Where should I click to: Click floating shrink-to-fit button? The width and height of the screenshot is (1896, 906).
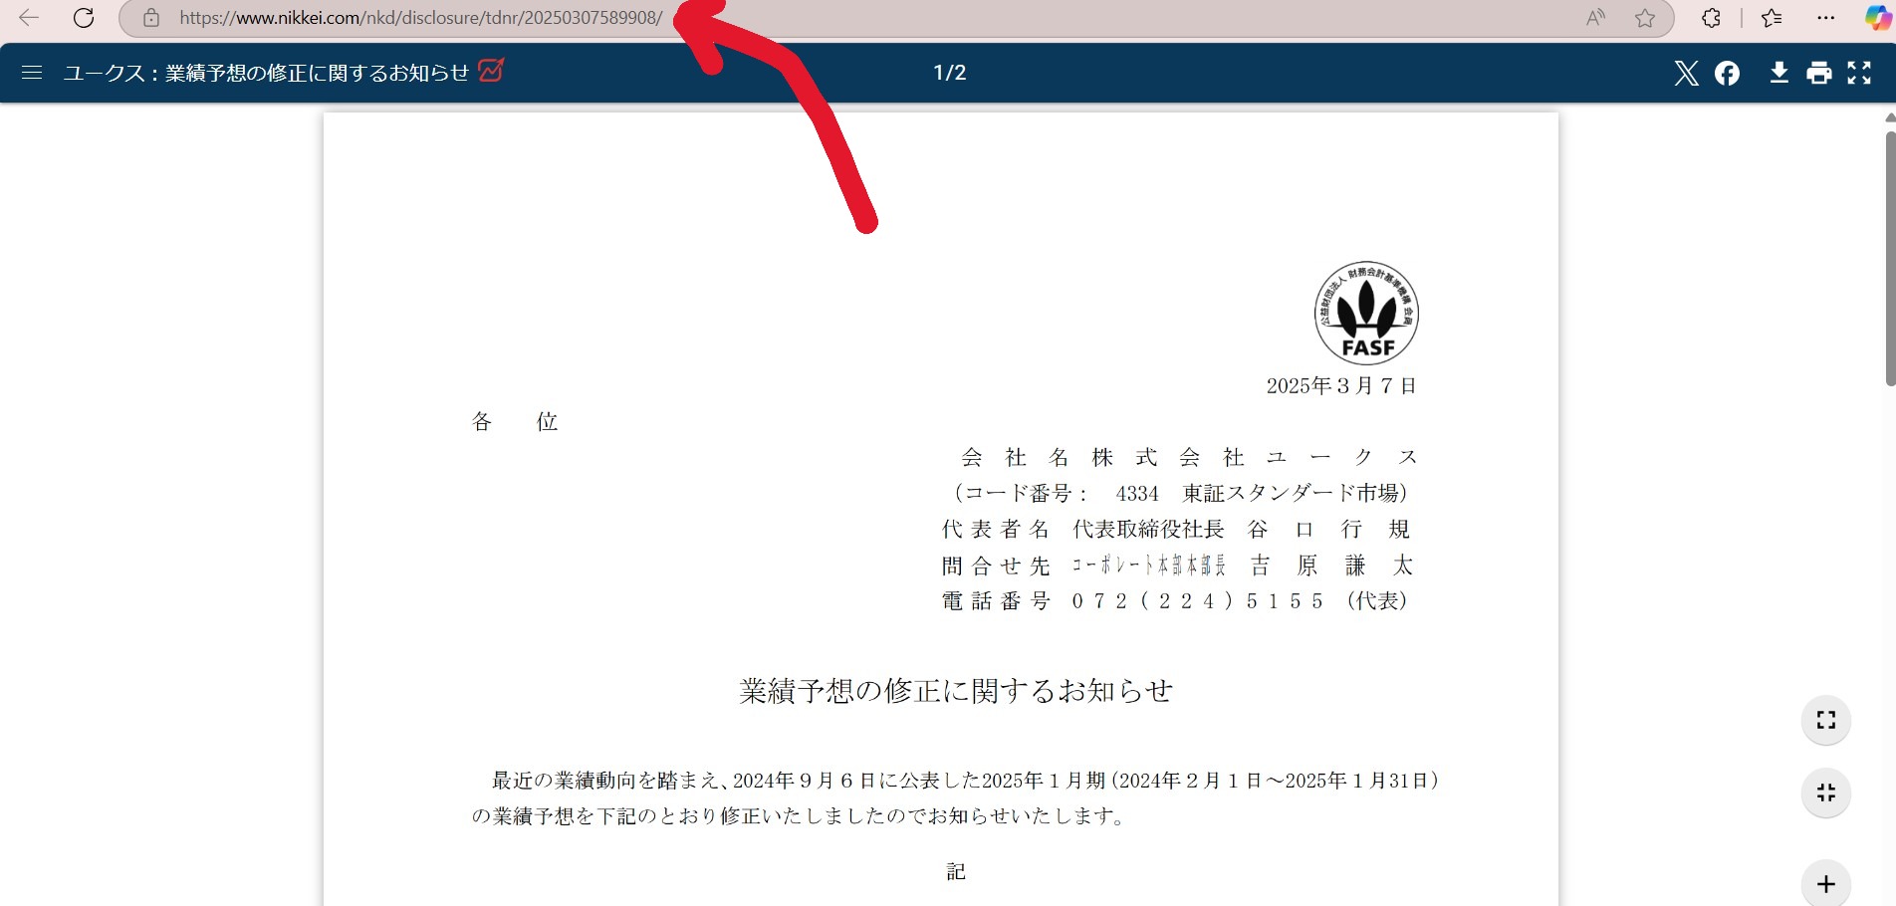pos(1826,793)
